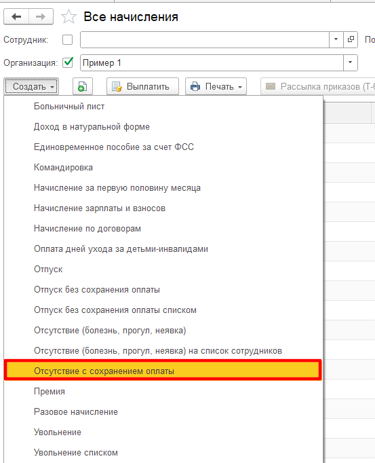
Task: Choose Единовременное пособие за счет ФСС
Action: coord(163,147)
